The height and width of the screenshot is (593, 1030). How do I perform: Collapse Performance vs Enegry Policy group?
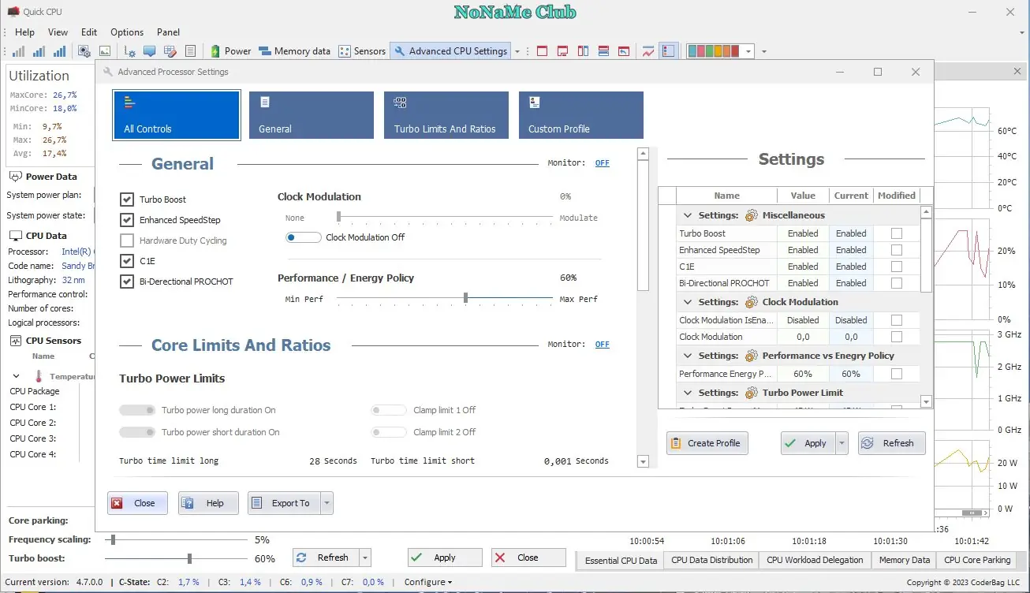688,356
